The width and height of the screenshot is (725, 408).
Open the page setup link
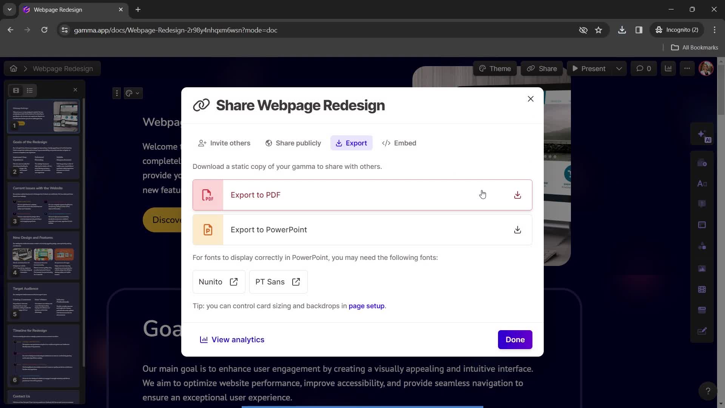click(x=367, y=305)
